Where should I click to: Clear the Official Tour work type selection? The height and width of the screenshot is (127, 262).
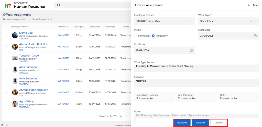pyautogui.click(x=251, y=21)
